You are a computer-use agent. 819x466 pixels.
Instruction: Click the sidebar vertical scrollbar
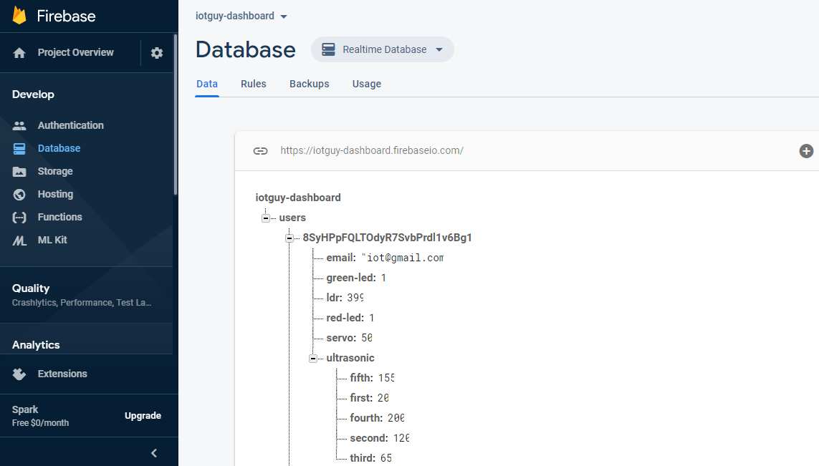pos(176,115)
